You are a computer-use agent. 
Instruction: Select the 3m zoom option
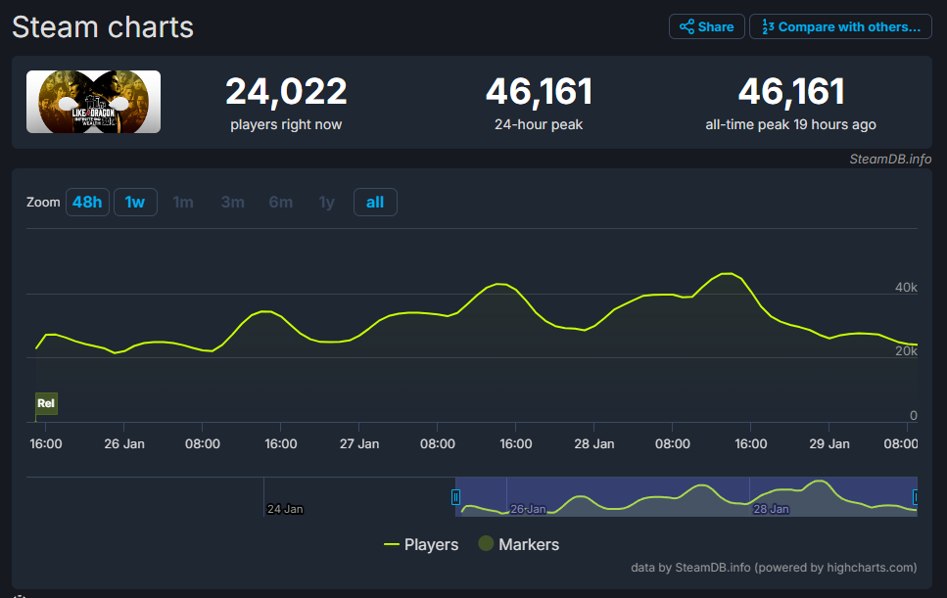click(x=232, y=203)
